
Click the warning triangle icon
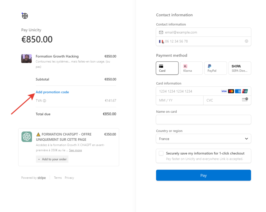(38, 134)
